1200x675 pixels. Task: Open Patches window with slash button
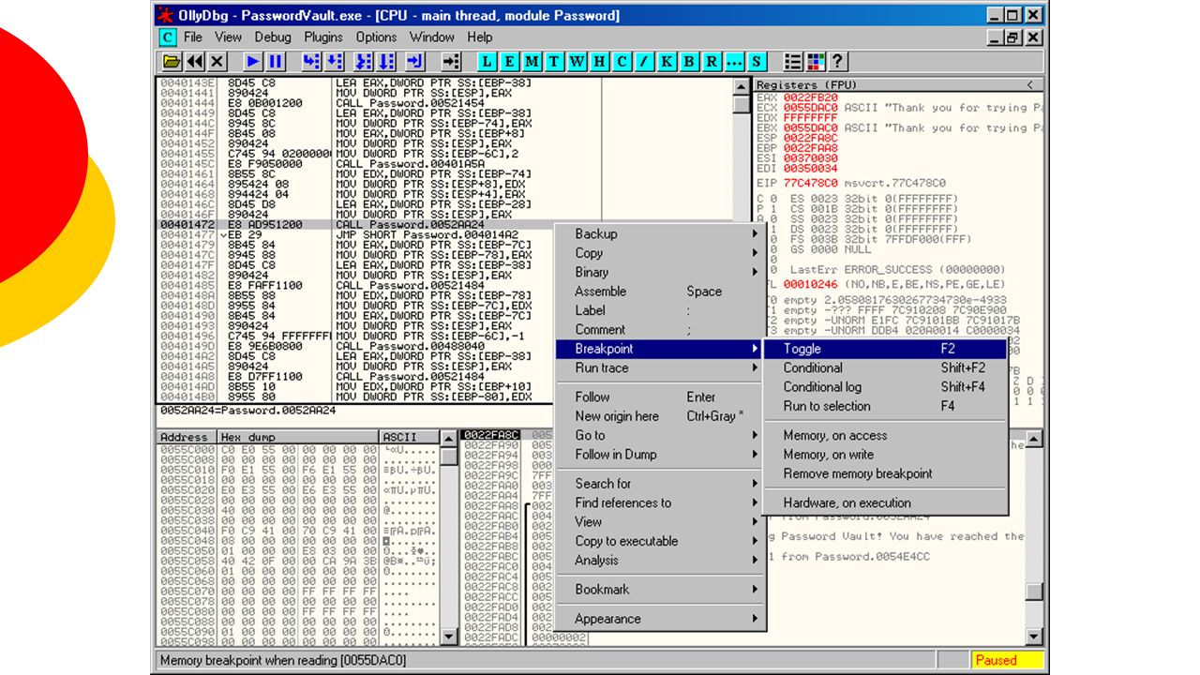pyautogui.click(x=644, y=62)
